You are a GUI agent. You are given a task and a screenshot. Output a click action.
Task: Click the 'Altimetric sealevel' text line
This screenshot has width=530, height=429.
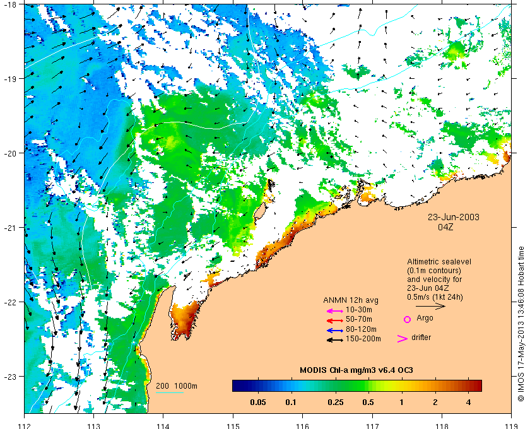click(x=439, y=262)
